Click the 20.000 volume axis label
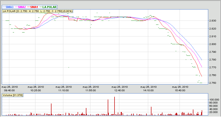Screen dimensions: 221x117 214,112
